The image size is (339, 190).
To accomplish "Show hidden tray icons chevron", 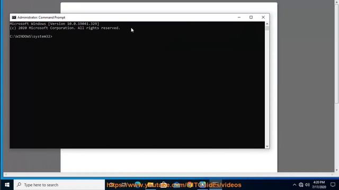I will point(295,185).
